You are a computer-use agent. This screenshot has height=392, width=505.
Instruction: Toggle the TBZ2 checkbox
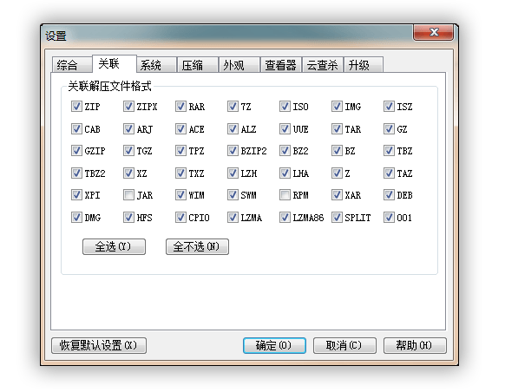(x=76, y=173)
